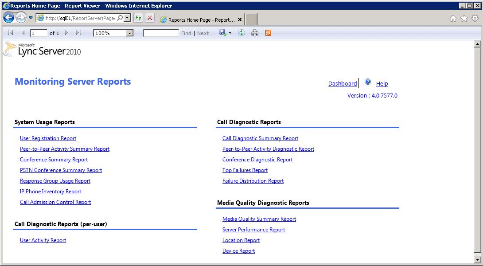
Task: Open Response Group Usage Report
Action: tap(55, 181)
